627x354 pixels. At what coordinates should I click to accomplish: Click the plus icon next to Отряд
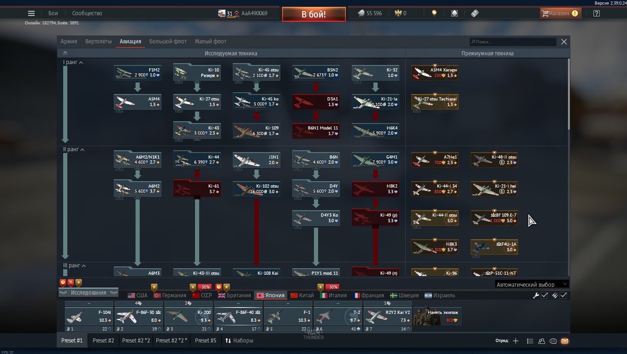pos(515,341)
